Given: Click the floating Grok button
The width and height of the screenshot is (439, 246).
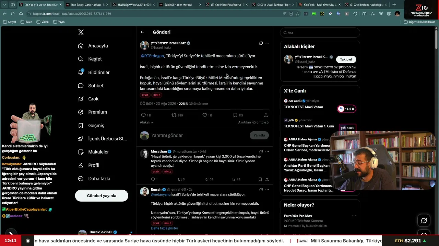Looking at the screenshot, I should click(424, 221).
